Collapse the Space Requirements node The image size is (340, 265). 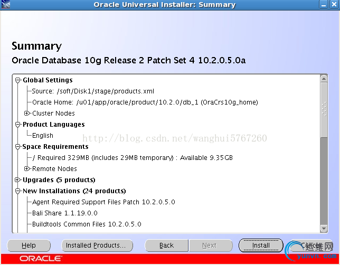click(18, 147)
